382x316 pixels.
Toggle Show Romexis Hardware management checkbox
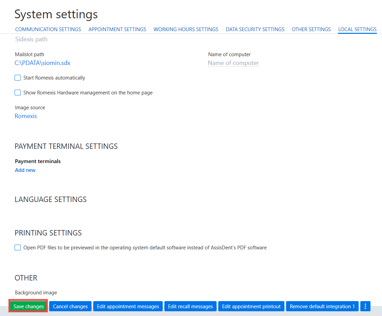click(x=18, y=92)
